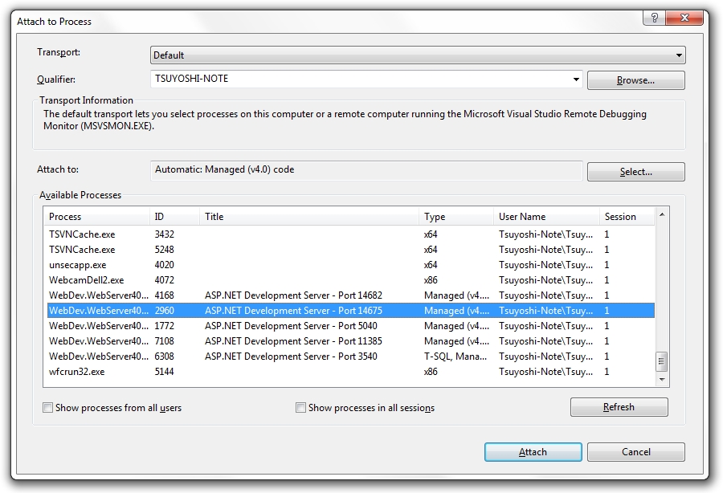Sort the list by the Process column
Viewport: 727px width, 493px height.
(96, 216)
